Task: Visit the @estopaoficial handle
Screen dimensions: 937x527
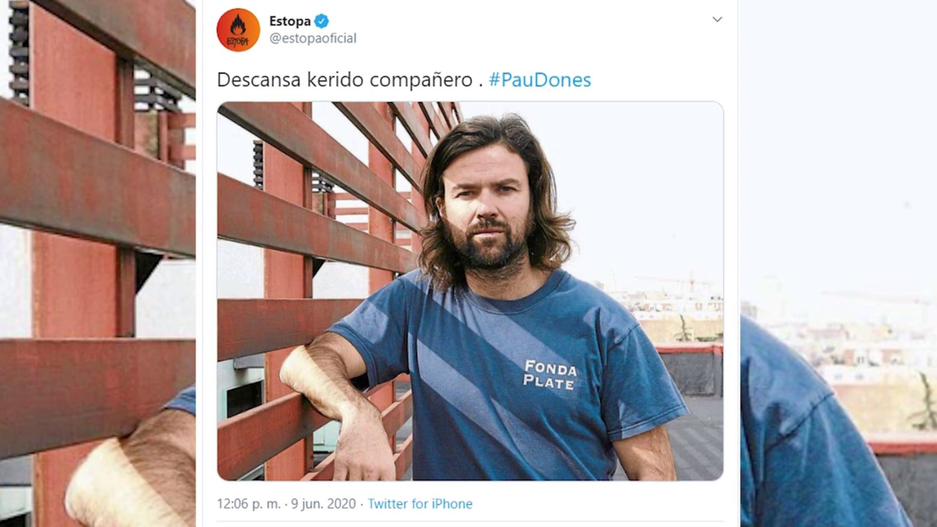Action: tap(313, 38)
